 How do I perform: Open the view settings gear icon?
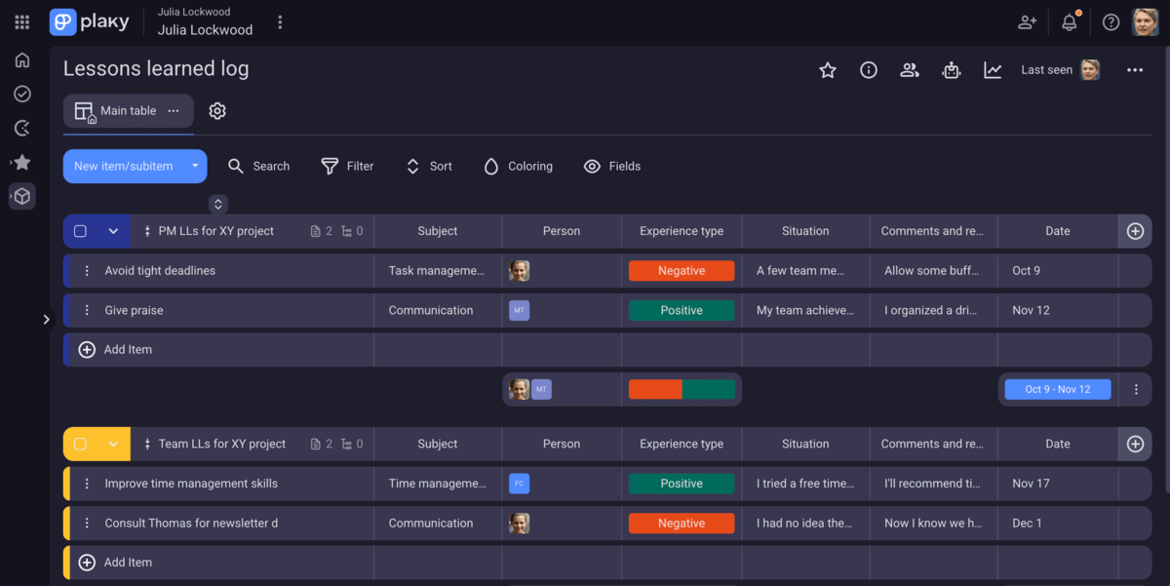(x=217, y=111)
